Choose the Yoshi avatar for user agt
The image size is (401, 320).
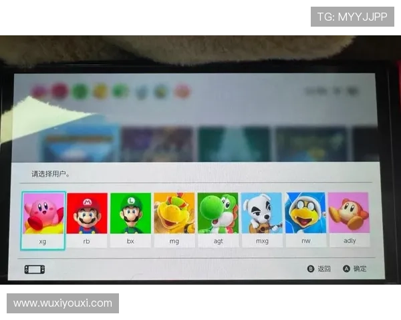[x=218, y=213]
